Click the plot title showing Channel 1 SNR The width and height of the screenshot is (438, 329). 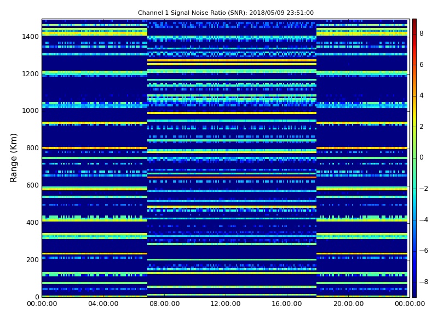[x=226, y=13]
